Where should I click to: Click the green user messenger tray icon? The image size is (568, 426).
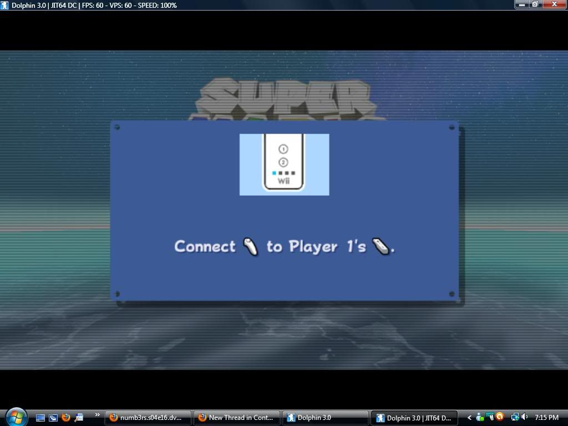tap(480, 417)
